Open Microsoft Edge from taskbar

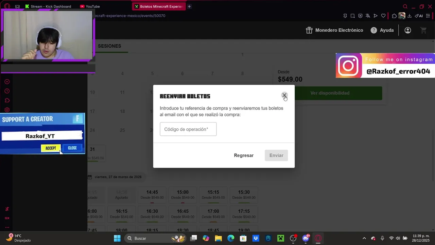point(231,238)
